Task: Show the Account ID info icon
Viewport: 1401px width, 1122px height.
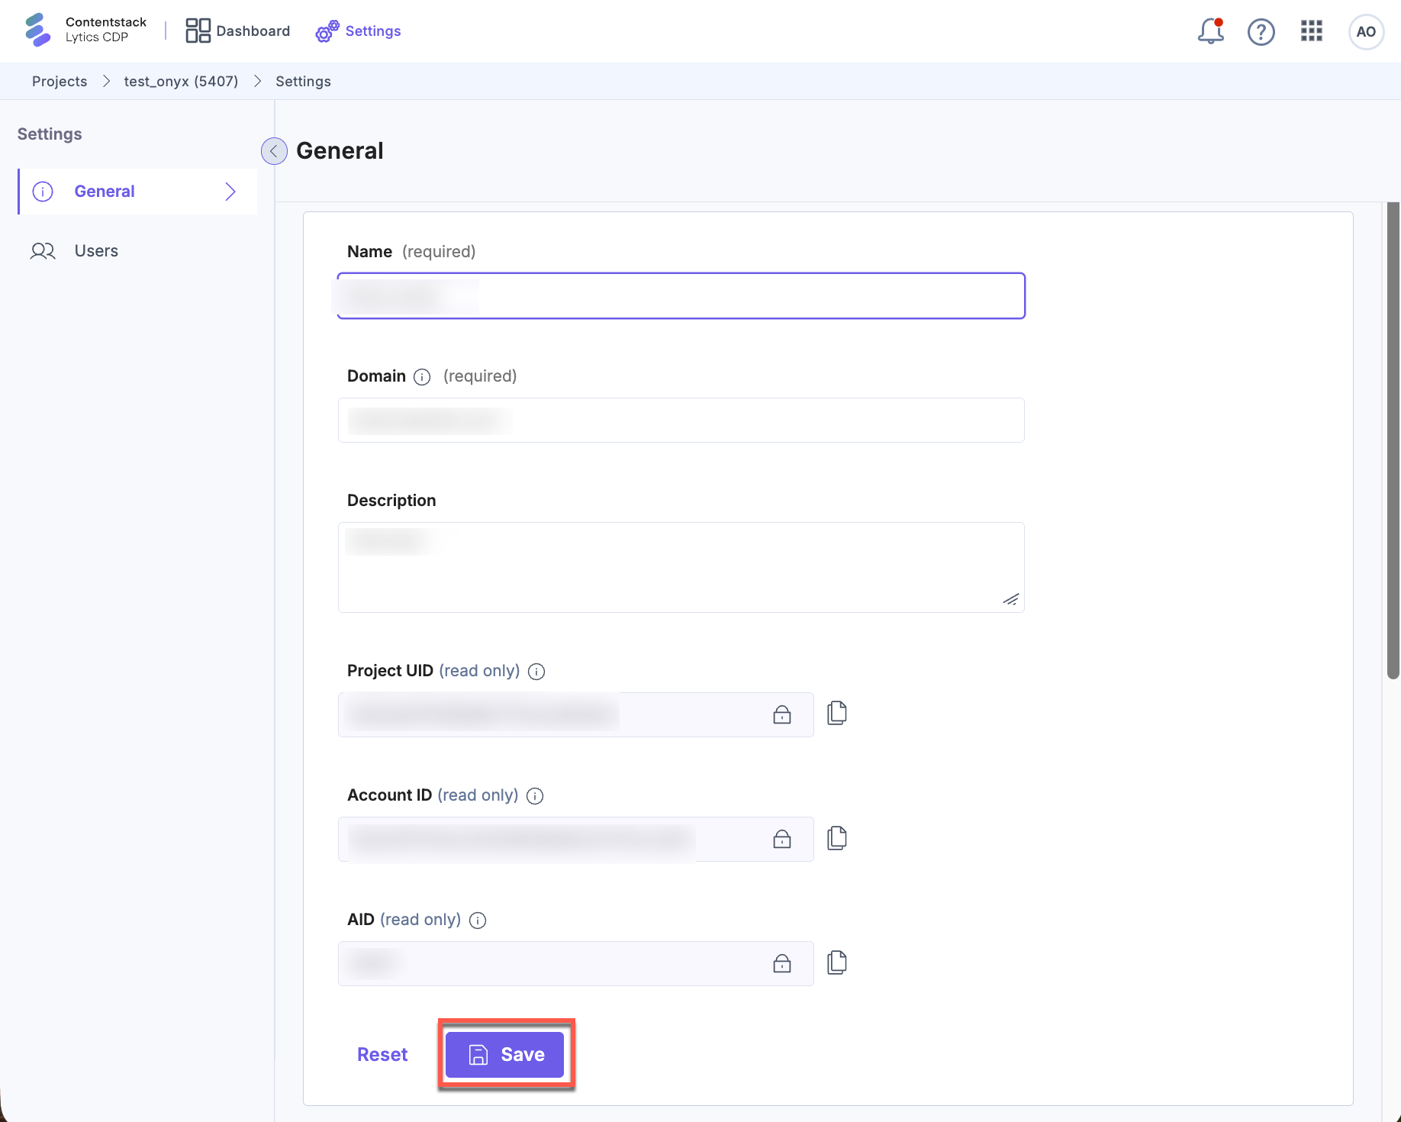Action: click(x=535, y=796)
